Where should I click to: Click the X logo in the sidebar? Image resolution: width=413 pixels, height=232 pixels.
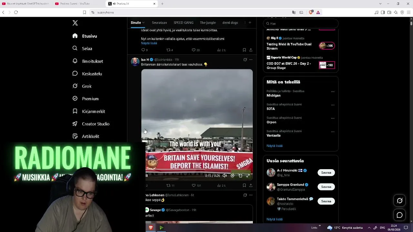[75, 23]
